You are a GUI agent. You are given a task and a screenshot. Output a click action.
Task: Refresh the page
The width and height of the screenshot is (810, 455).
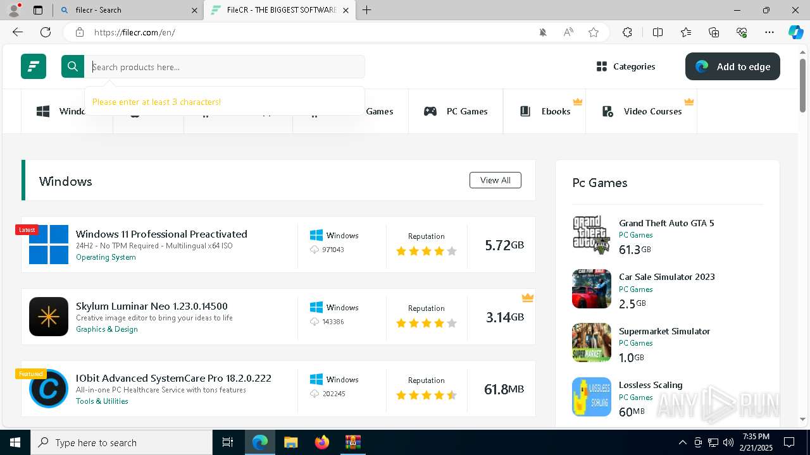tap(46, 32)
